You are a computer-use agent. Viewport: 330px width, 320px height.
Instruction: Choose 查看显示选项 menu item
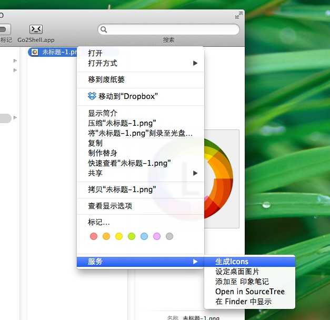pyautogui.click(x=141, y=206)
